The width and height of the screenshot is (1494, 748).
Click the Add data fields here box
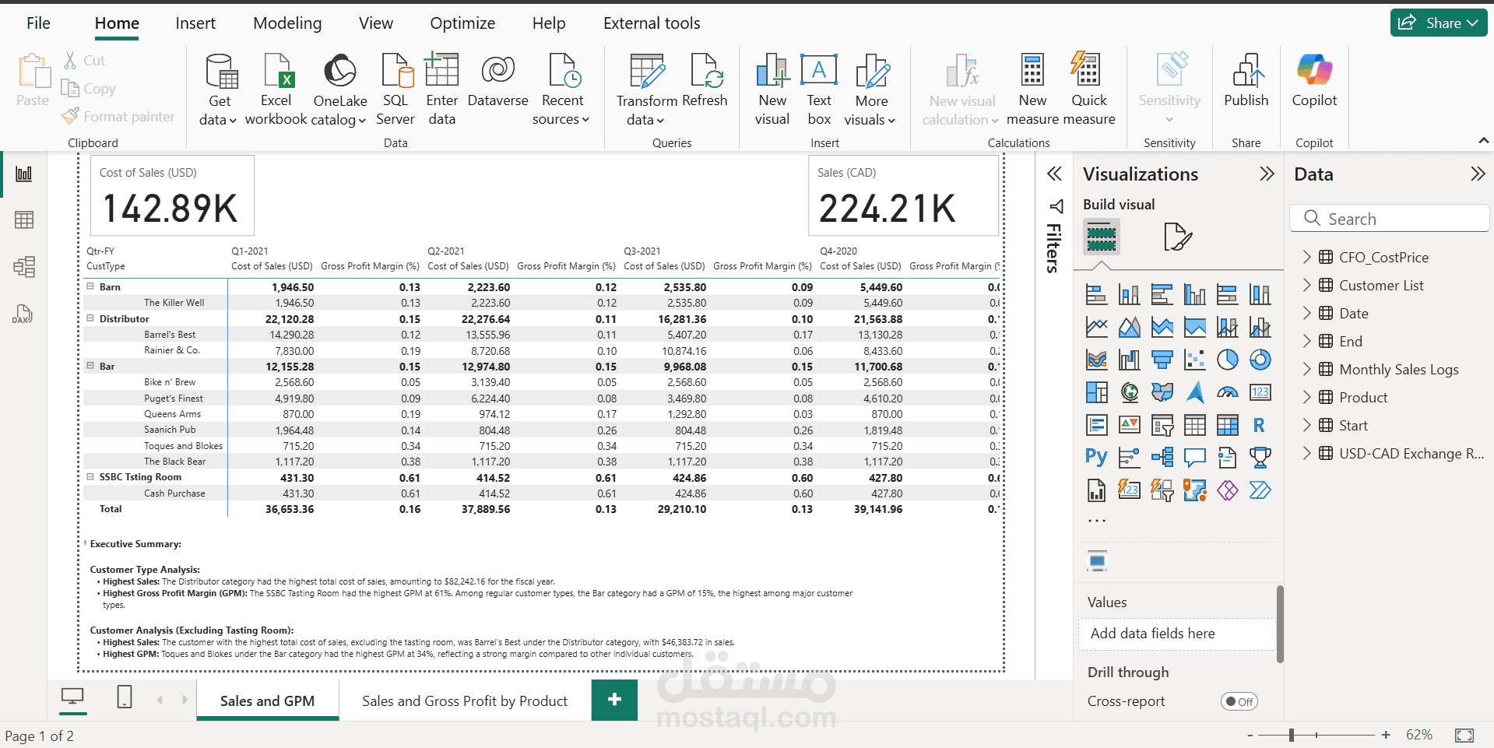1177,634
